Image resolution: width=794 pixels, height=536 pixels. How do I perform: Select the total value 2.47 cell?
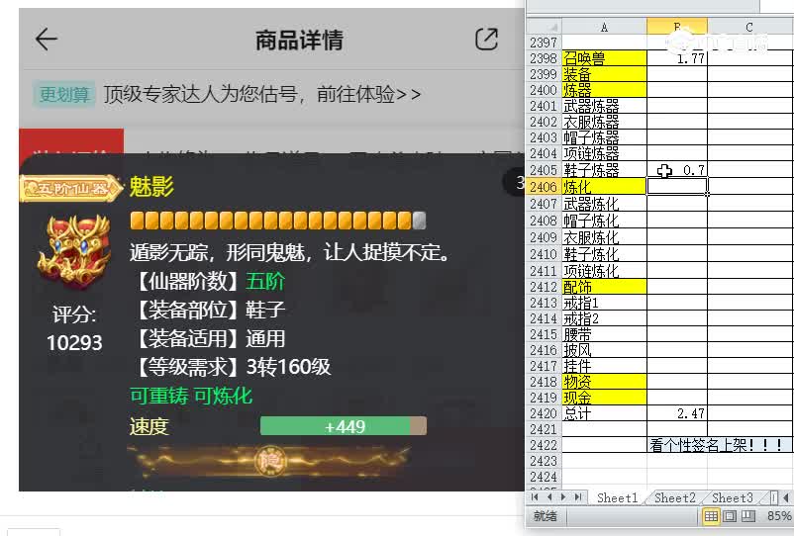(677, 413)
